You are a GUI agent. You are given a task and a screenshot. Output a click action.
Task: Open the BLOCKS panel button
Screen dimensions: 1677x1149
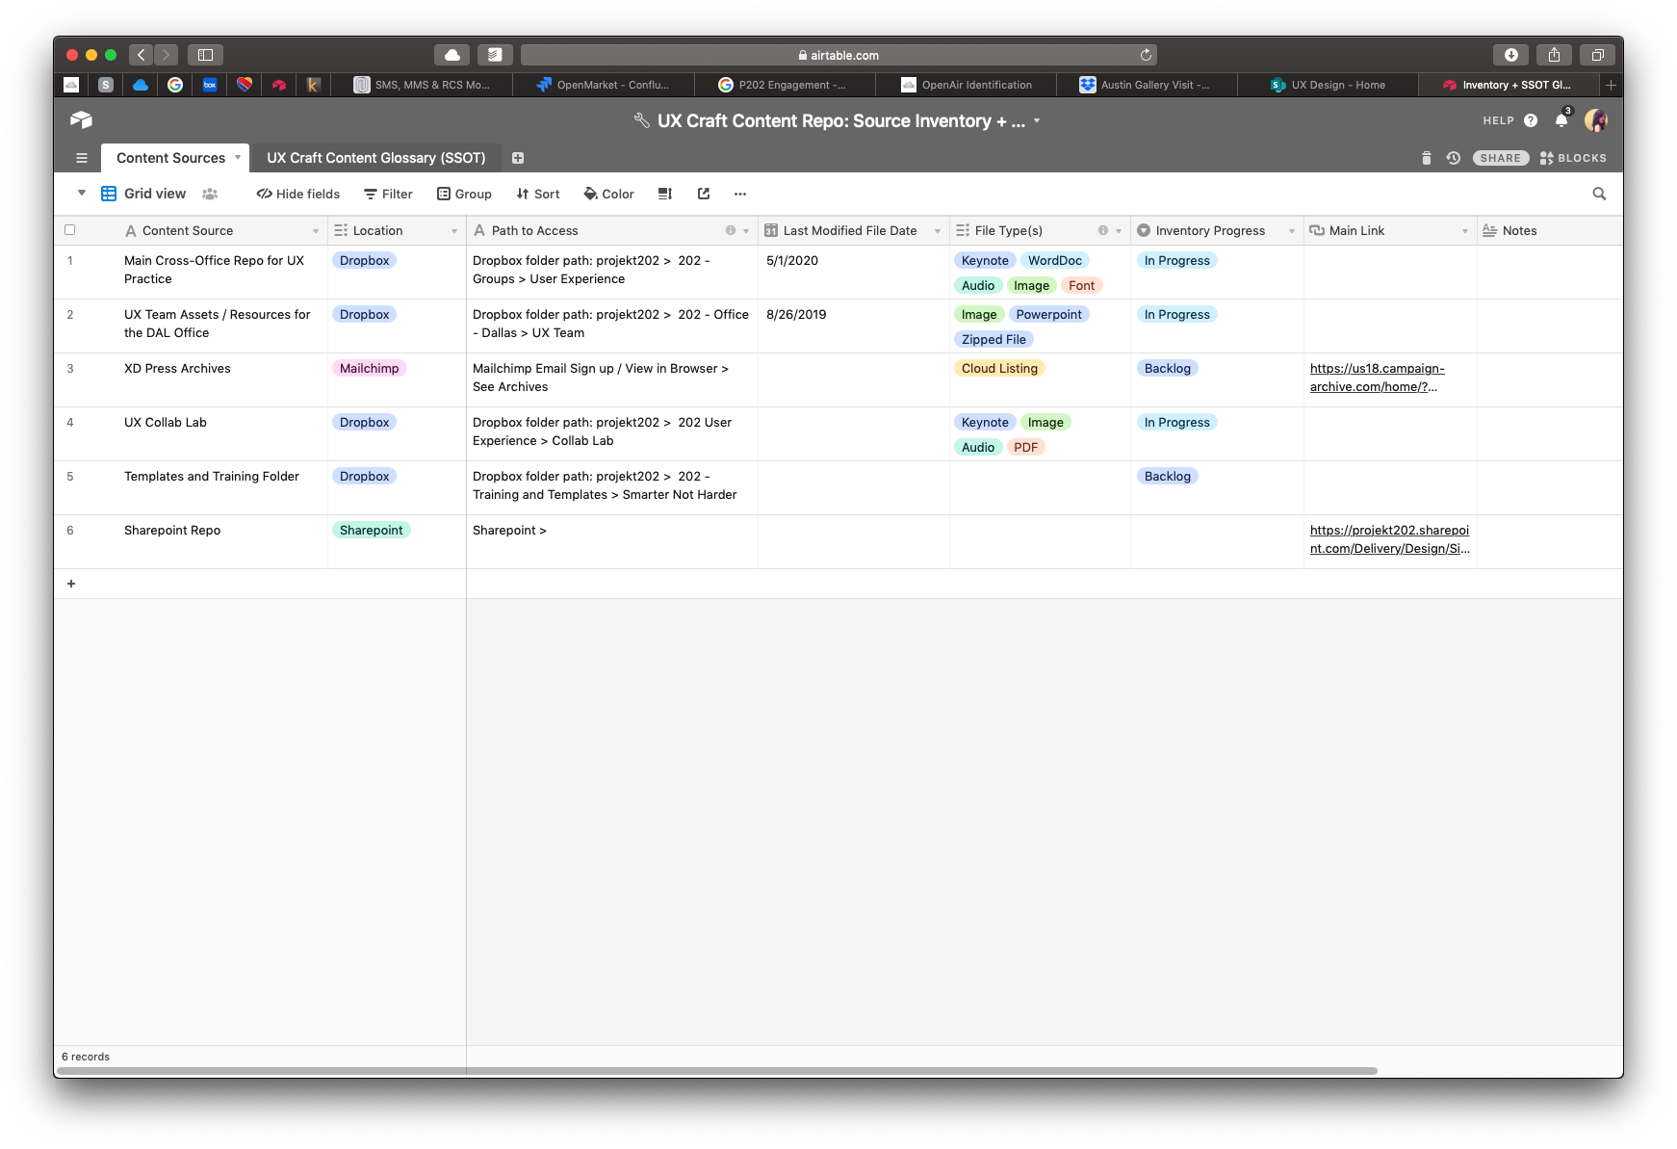[1573, 158]
